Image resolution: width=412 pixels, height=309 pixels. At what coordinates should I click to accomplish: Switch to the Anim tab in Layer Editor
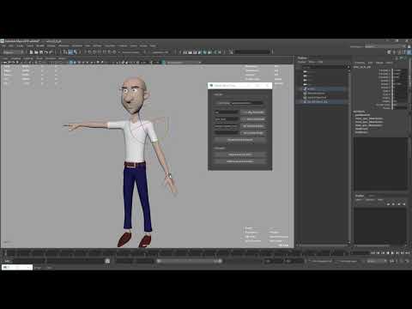(x=371, y=196)
